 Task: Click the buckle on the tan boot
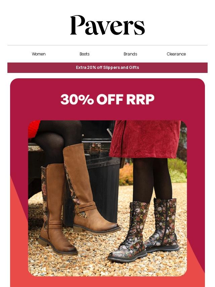point(77,209)
